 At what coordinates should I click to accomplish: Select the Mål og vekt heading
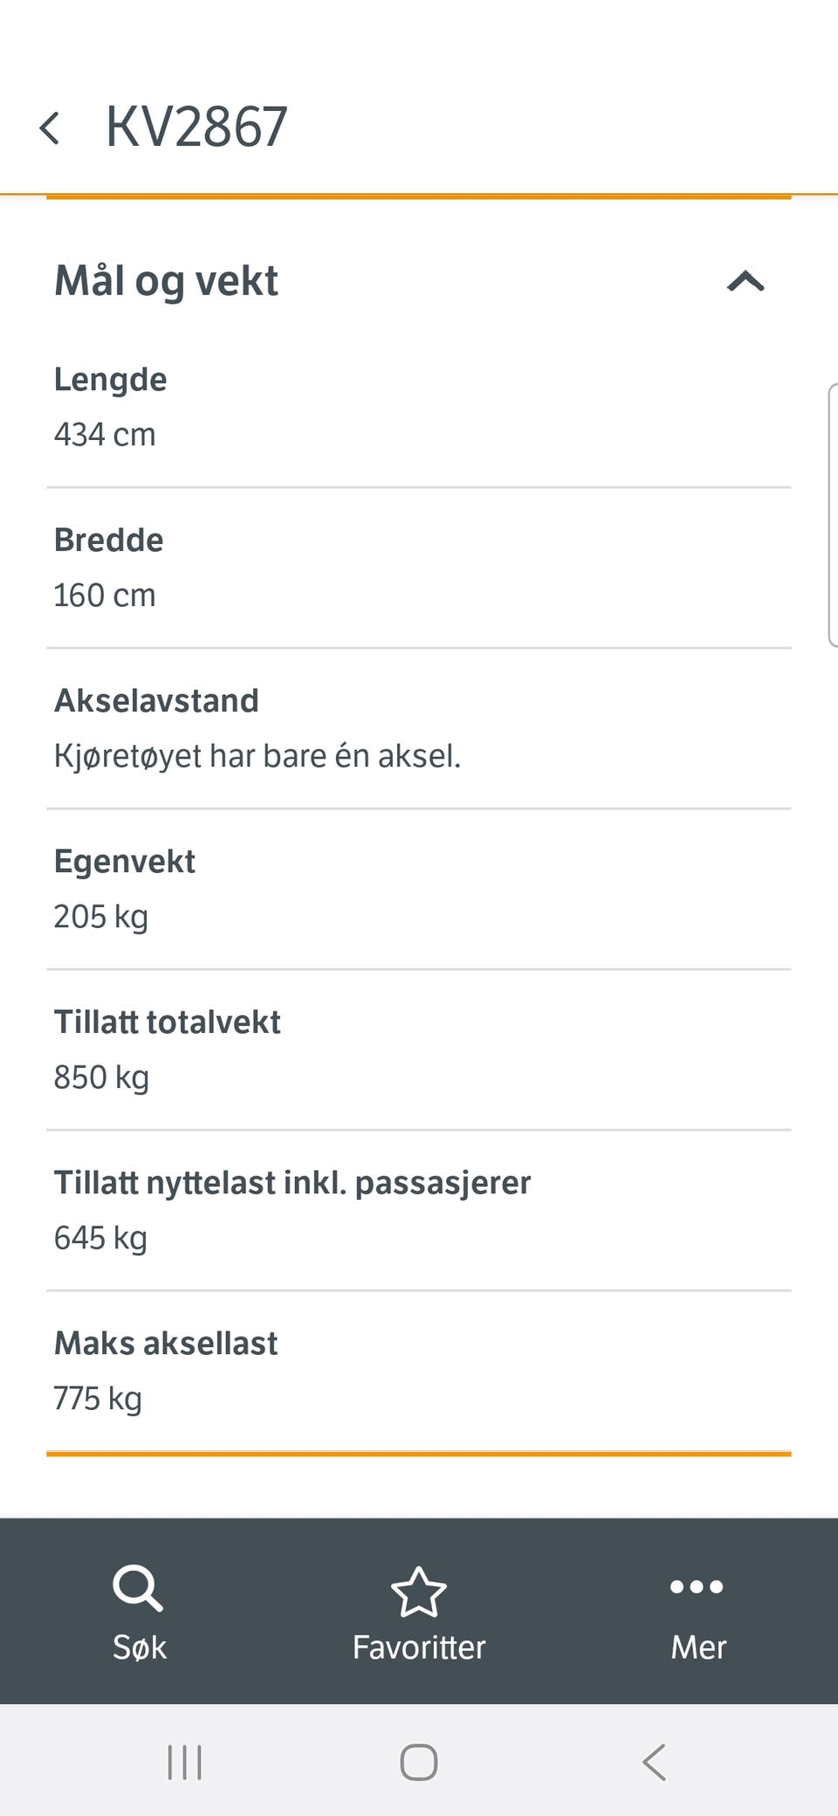tap(166, 281)
